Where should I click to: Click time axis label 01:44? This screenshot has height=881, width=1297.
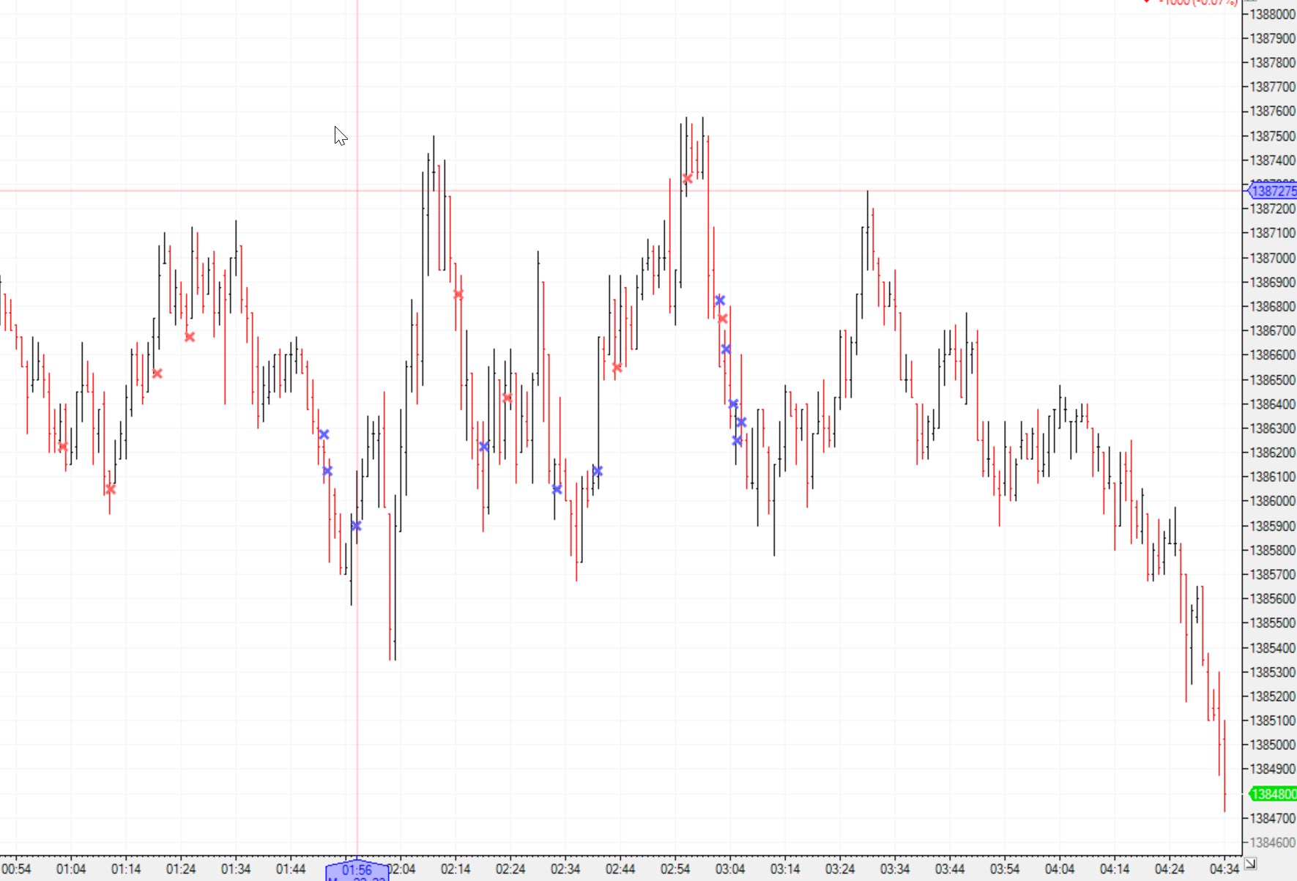click(291, 869)
